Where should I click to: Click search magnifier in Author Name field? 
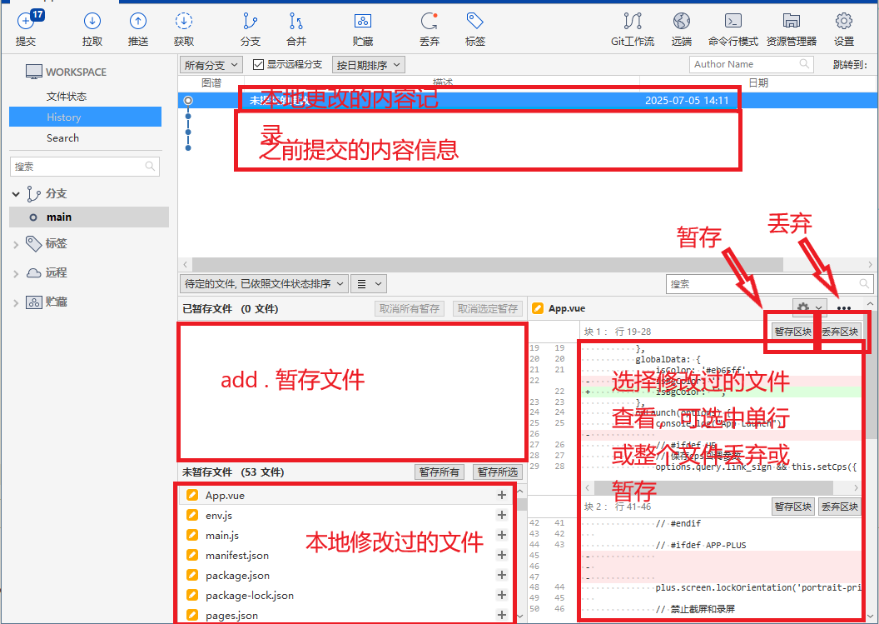point(804,64)
